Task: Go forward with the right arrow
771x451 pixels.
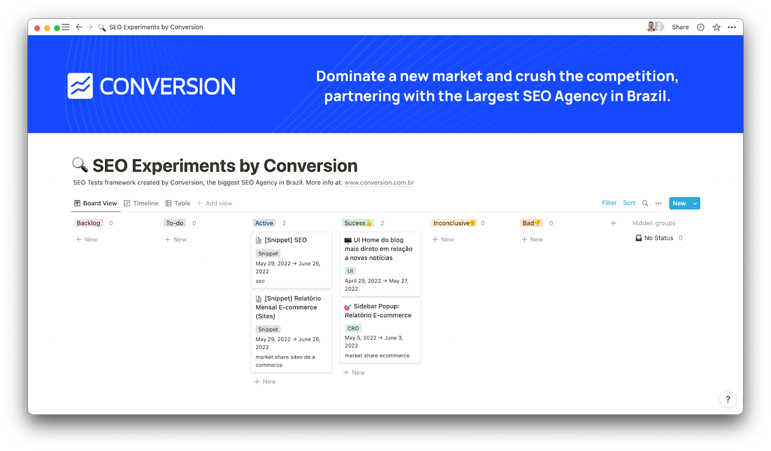Action: (90, 27)
